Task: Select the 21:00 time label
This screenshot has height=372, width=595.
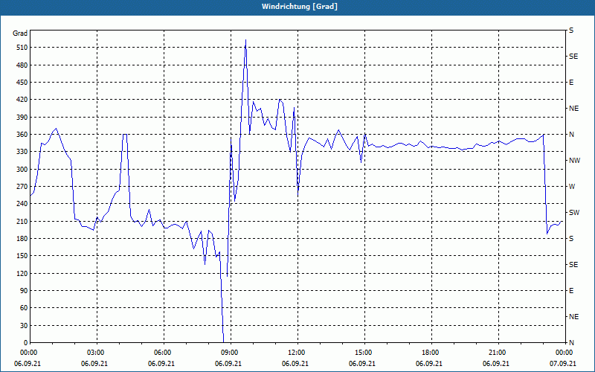Action: [x=496, y=353]
